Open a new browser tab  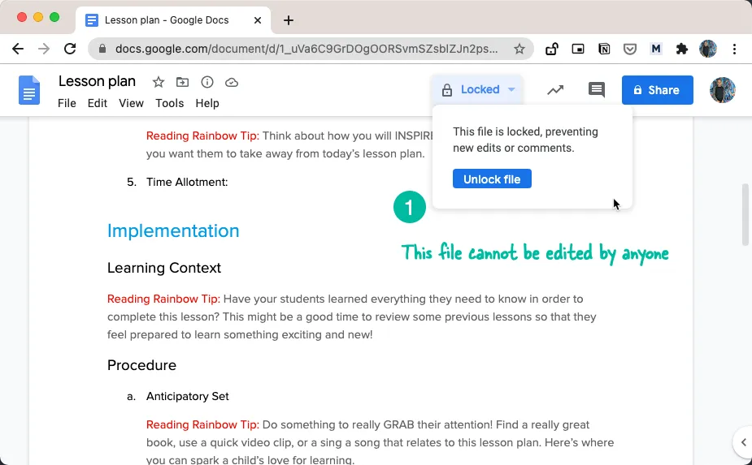(x=289, y=20)
